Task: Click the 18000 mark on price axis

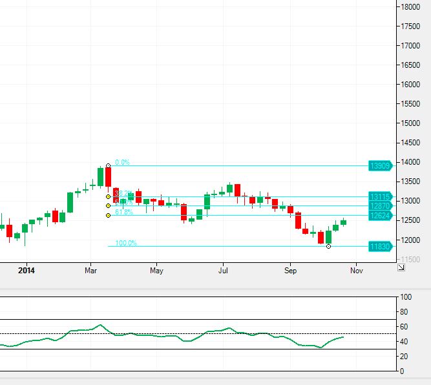Action: click(x=412, y=6)
